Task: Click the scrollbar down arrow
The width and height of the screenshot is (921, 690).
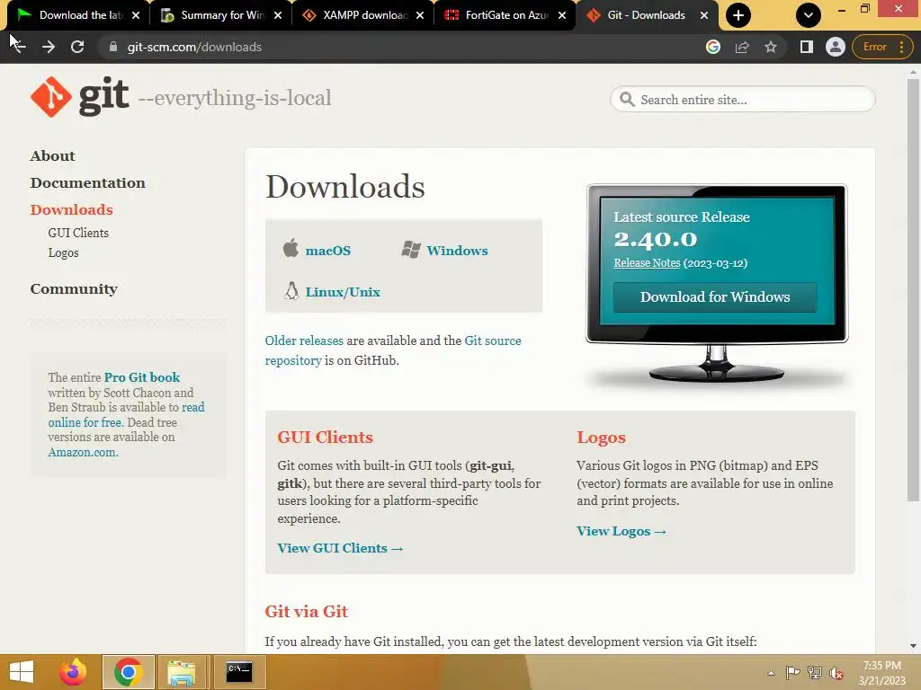Action: 913,645
